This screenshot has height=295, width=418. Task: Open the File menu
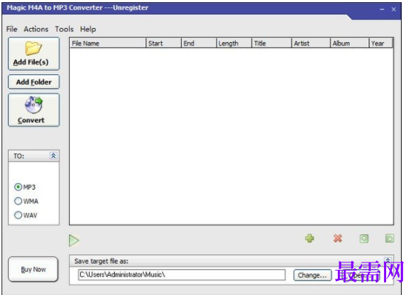12,29
